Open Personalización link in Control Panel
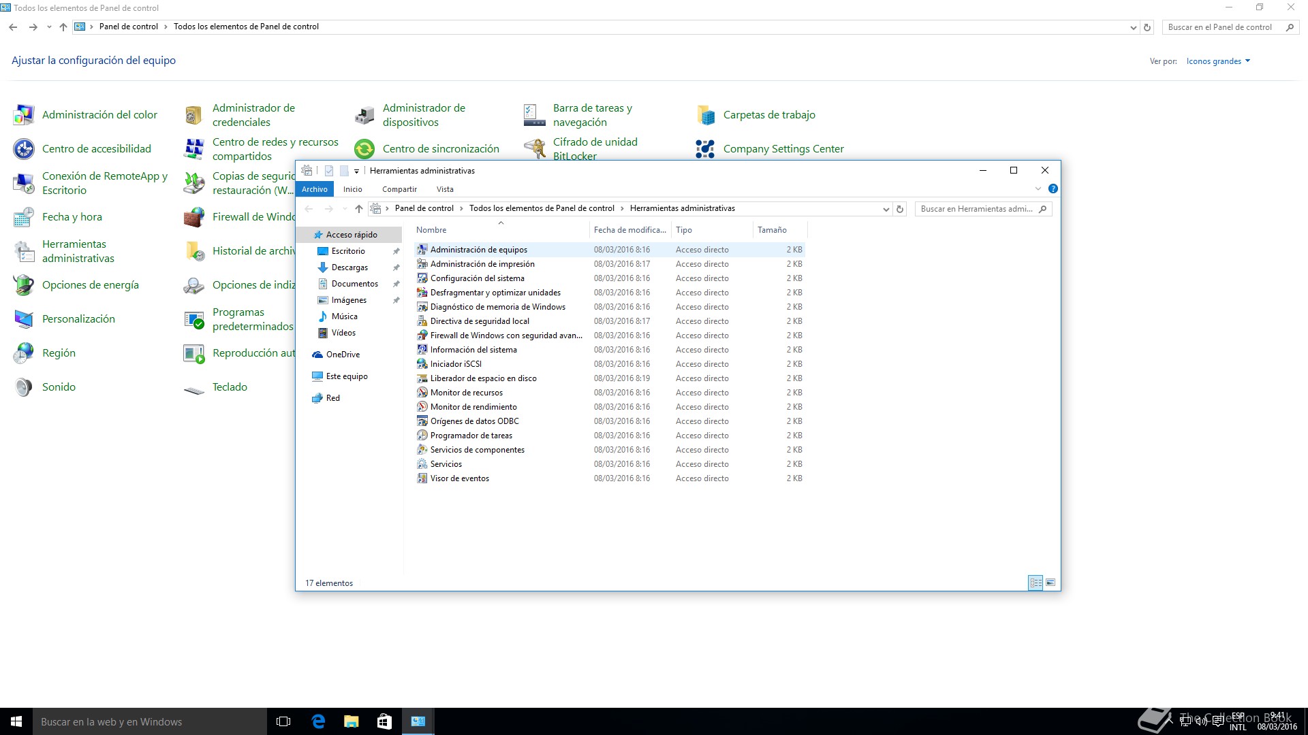Image resolution: width=1308 pixels, height=735 pixels. [78, 319]
